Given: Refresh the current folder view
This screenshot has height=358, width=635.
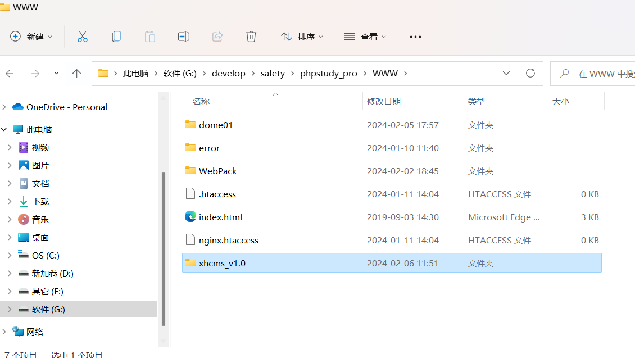Looking at the screenshot, I should click(530, 73).
